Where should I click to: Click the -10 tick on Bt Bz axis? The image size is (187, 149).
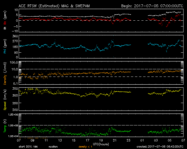click(15, 31)
